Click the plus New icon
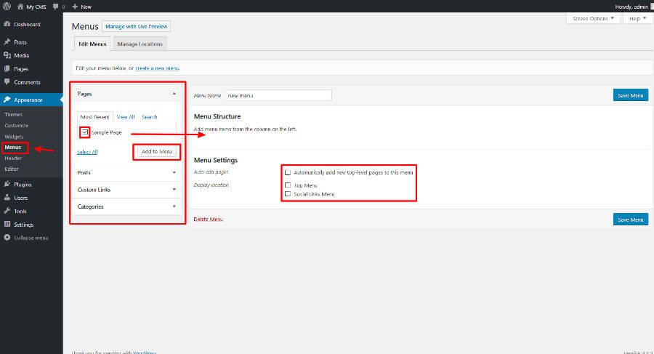654x354 pixels. [75, 7]
